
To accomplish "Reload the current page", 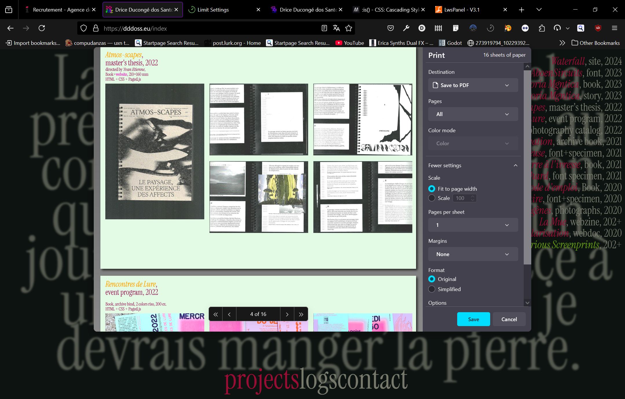I will [42, 28].
